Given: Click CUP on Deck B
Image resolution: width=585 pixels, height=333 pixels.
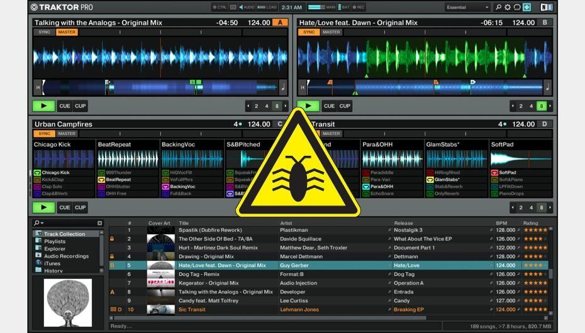Looking at the screenshot, I should point(345,106).
